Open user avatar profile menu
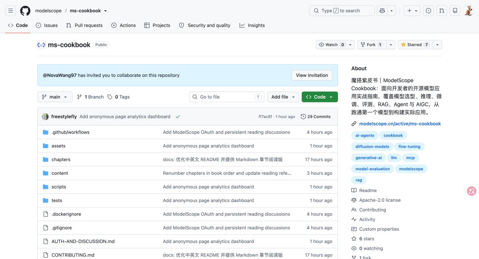Viewport: 479px width, 259px height. [x=468, y=11]
